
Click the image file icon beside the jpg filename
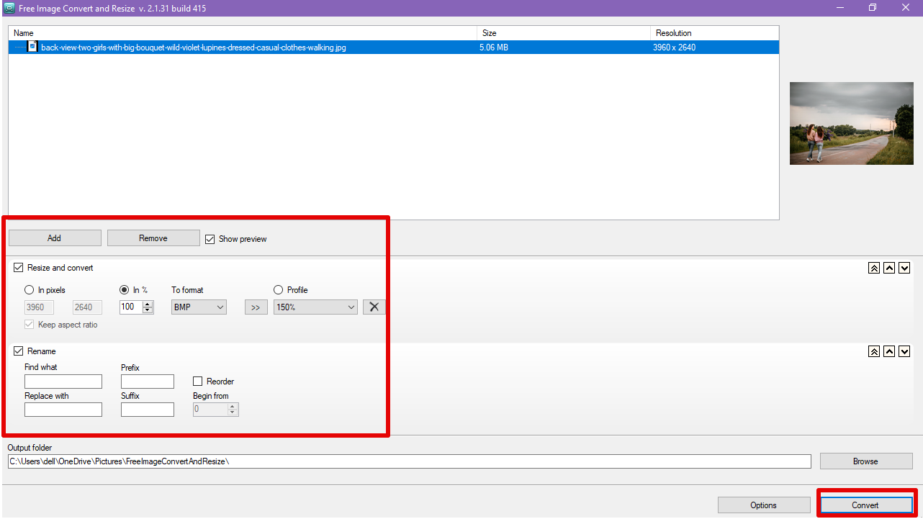[32, 46]
